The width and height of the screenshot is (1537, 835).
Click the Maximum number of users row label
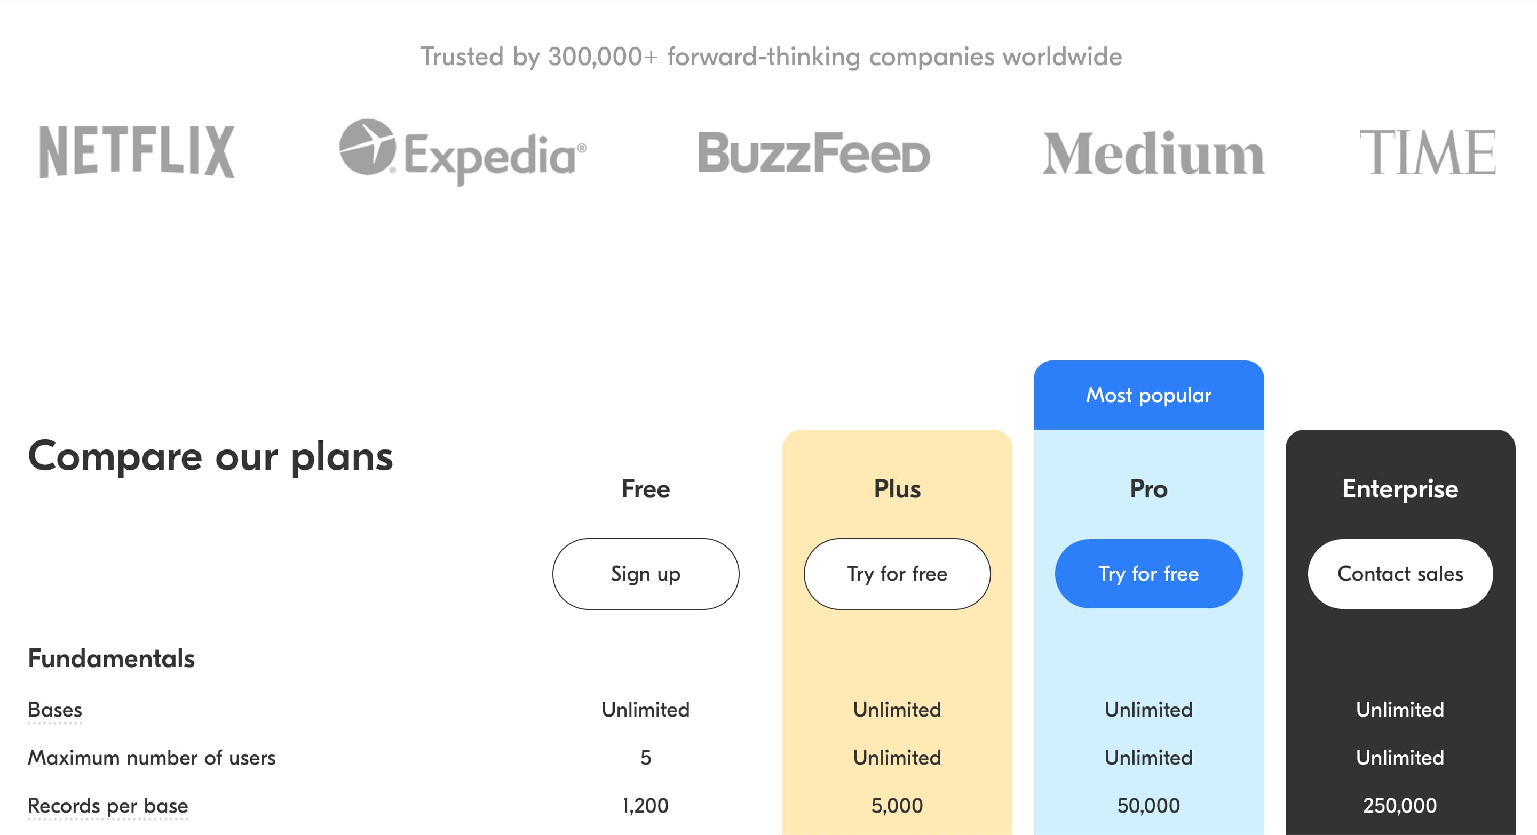[152, 757]
